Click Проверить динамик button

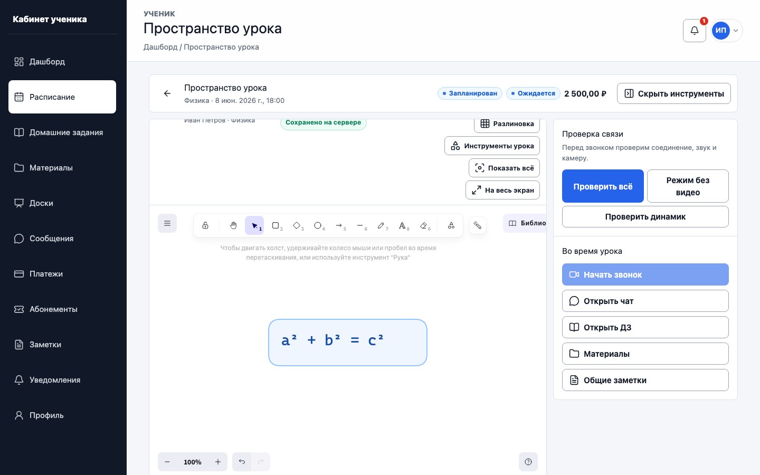click(x=645, y=216)
